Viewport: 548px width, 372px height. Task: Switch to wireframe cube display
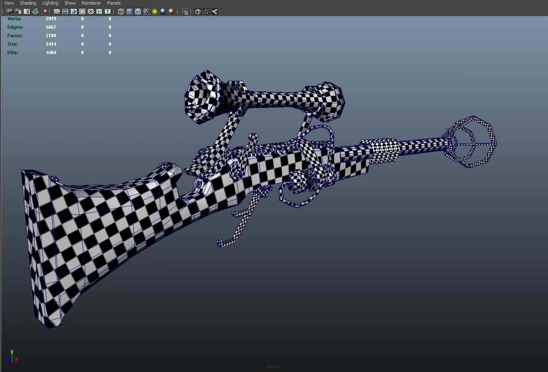(x=121, y=11)
